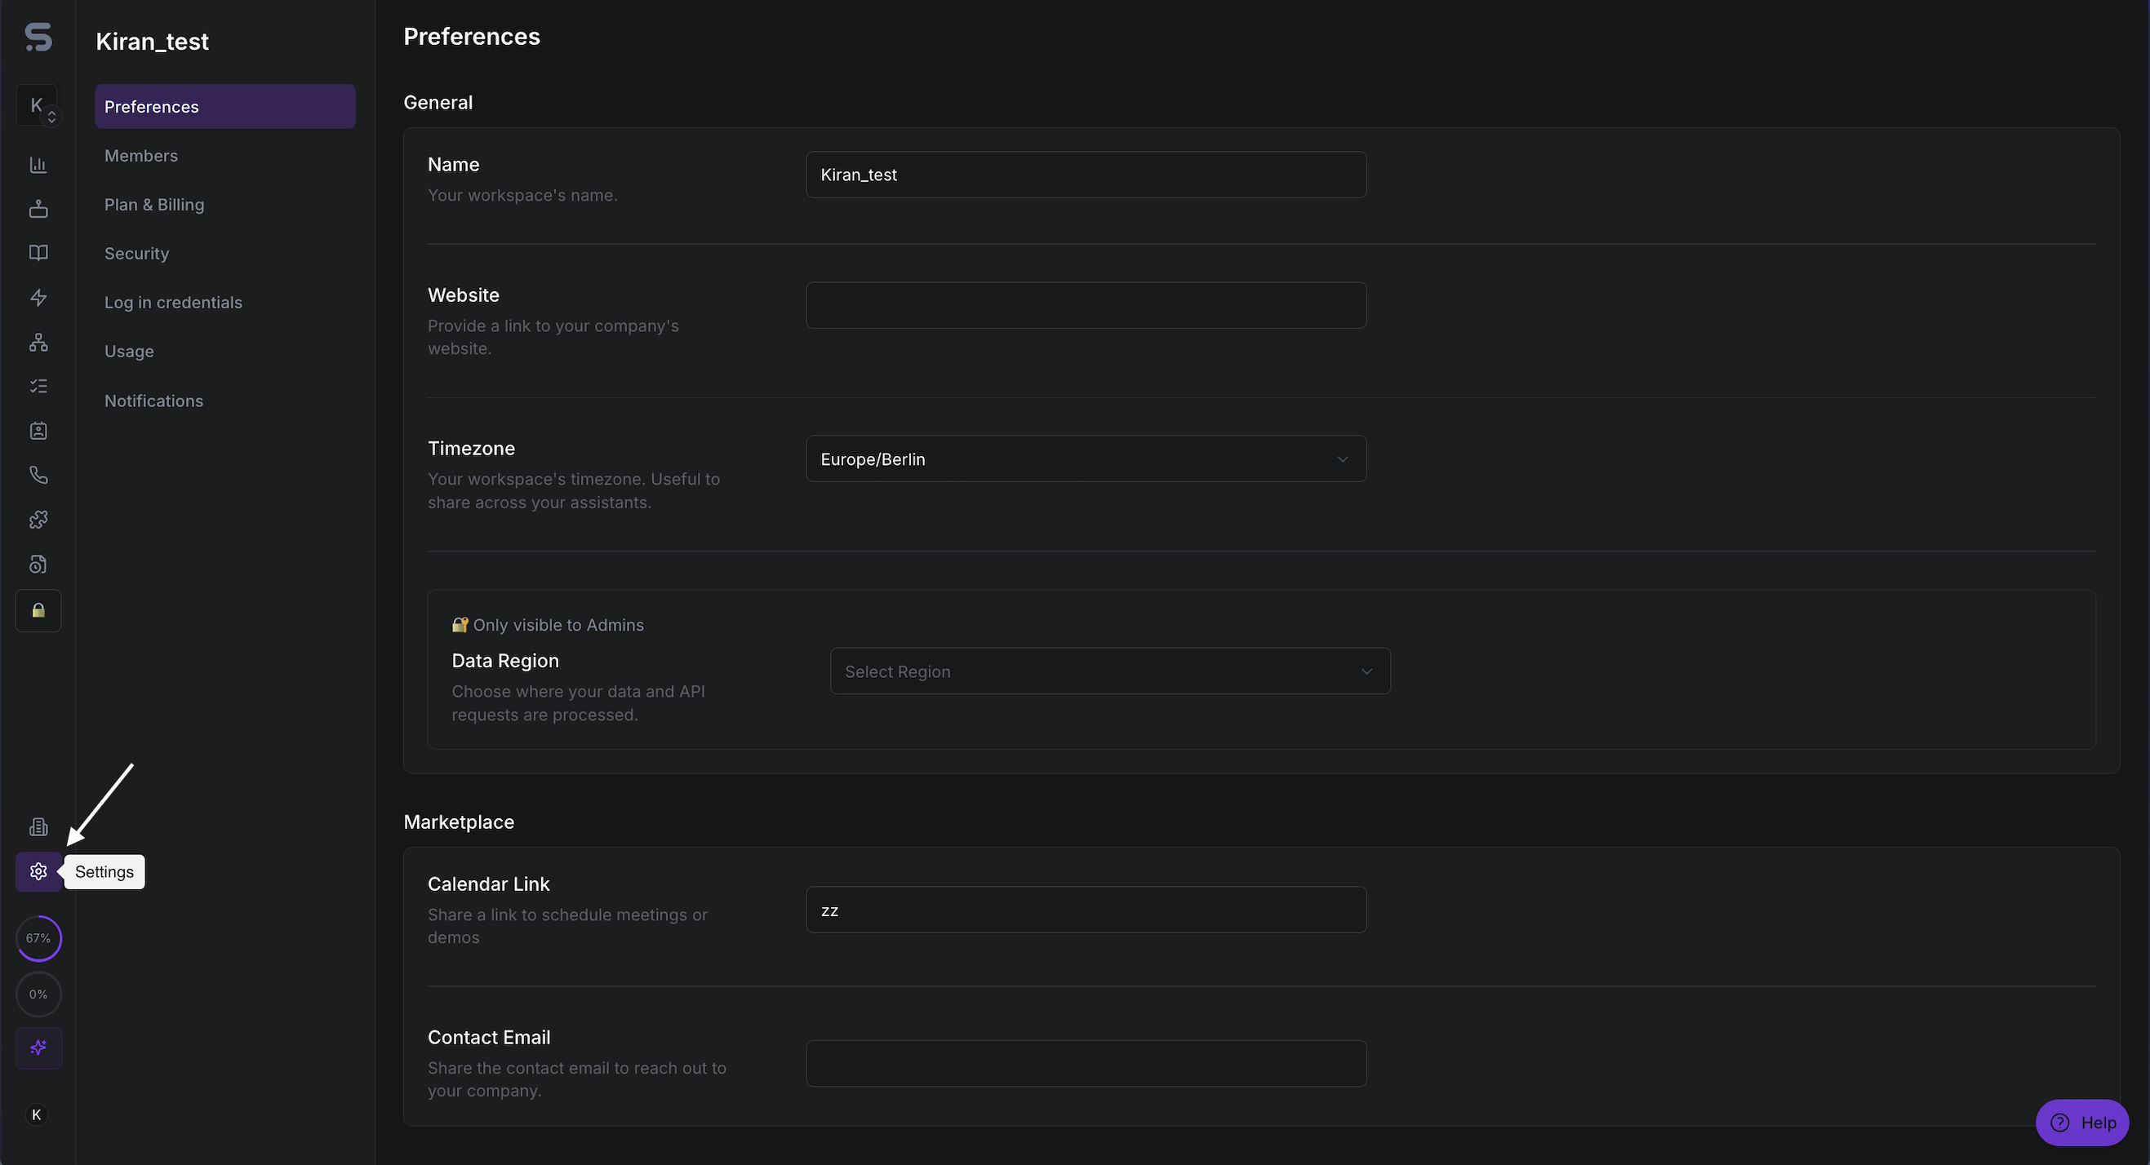The height and width of the screenshot is (1165, 2150).
Task: Click the Calendar Link input field
Action: 1086,910
